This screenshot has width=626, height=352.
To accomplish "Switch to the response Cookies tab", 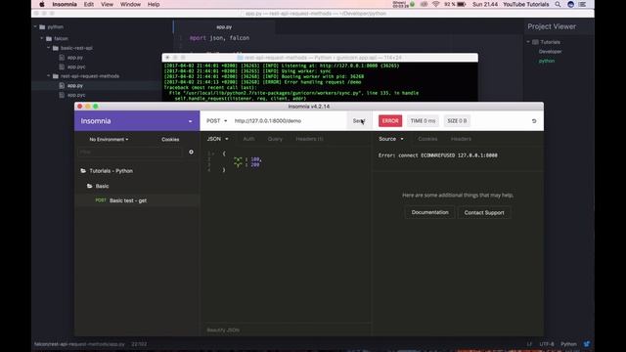I will tap(427, 139).
